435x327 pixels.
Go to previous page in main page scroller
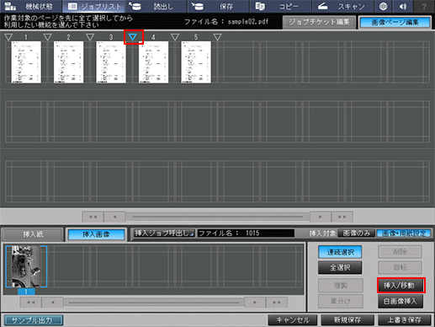[x=114, y=217]
